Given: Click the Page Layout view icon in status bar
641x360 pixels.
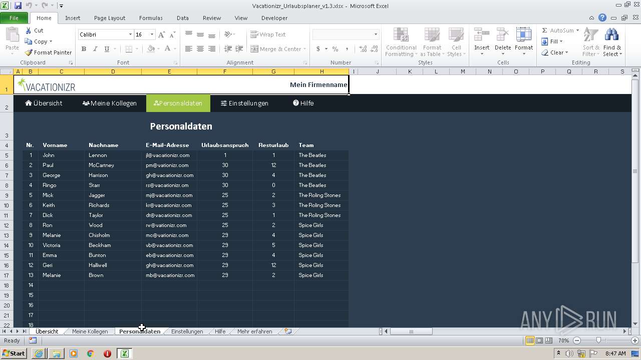Looking at the screenshot, I should pyautogui.click(x=539, y=340).
